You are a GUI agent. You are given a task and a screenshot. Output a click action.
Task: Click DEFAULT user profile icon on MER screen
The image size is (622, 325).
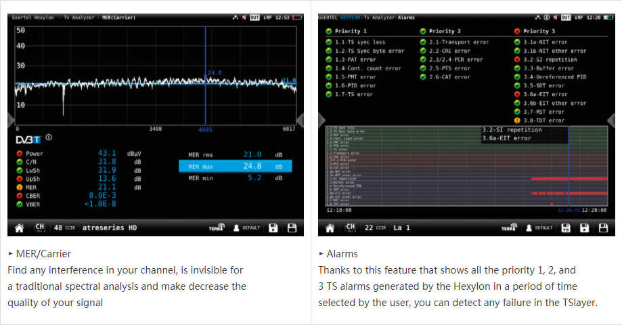tap(246, 228)
